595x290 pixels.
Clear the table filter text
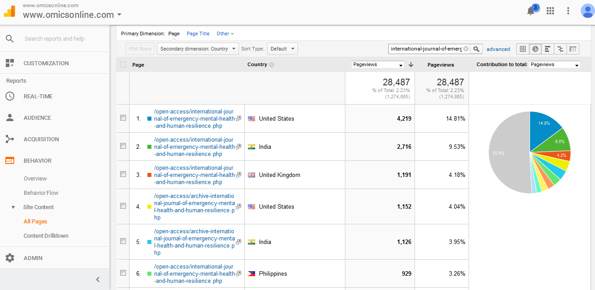466,49
